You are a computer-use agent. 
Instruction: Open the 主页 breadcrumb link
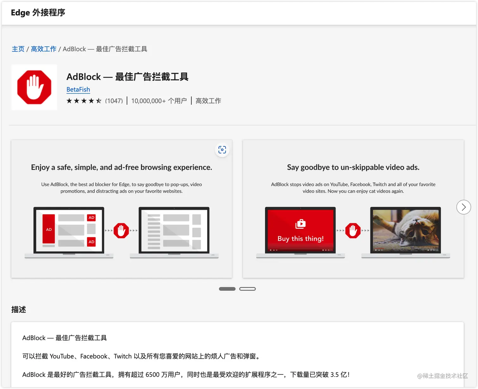point(18,49)
